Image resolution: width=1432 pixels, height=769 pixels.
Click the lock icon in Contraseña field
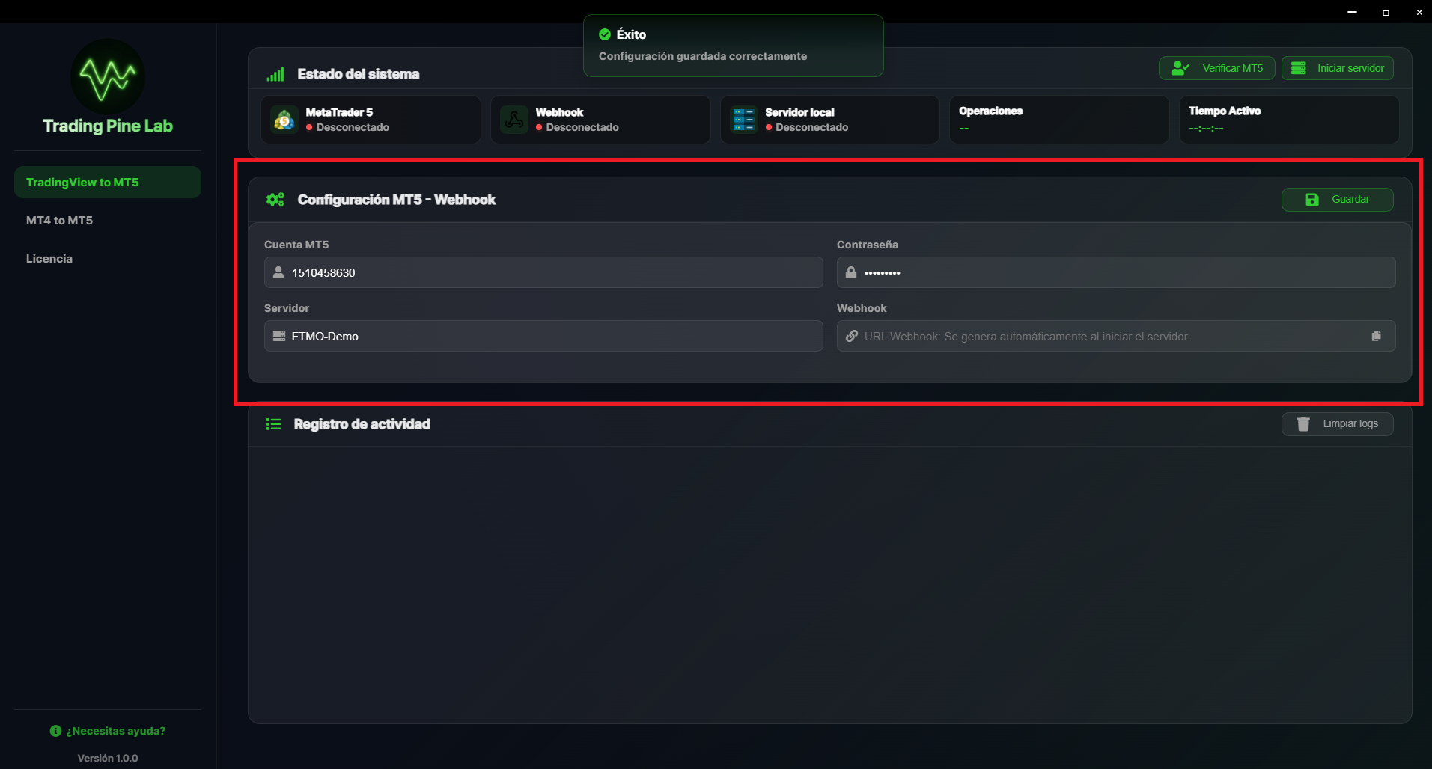tap(851, 272)
